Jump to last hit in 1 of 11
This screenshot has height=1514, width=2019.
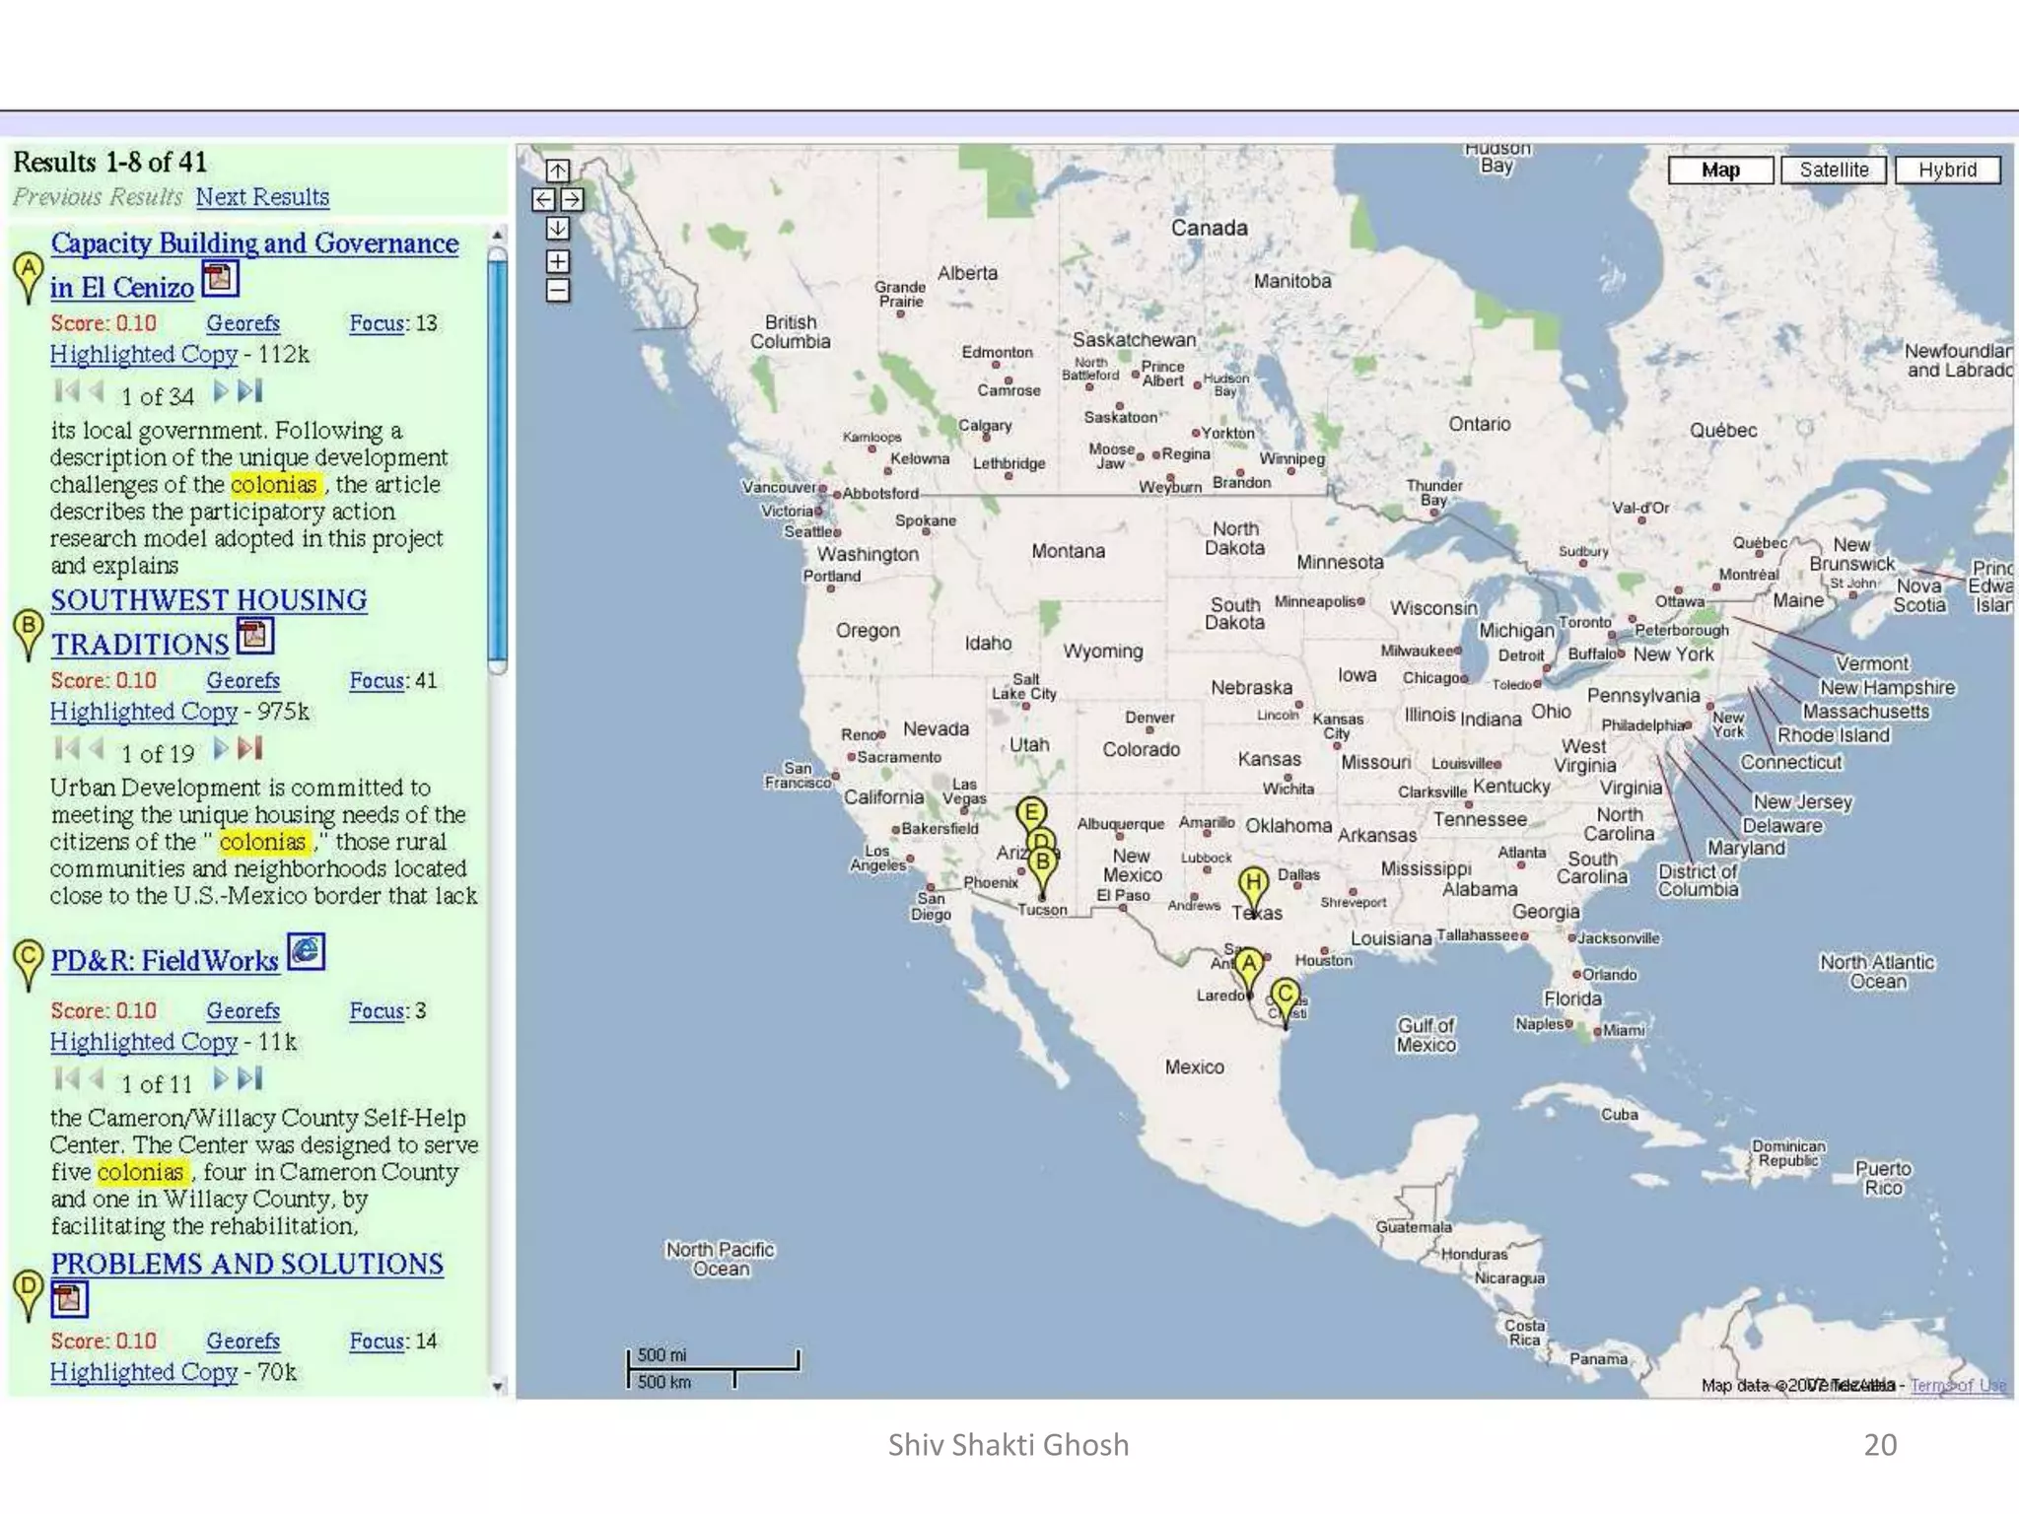(x=250, y=1078)
